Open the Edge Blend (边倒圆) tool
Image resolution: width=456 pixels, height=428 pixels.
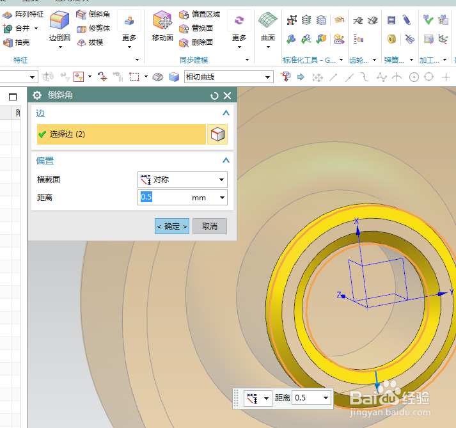coord(59,26)
